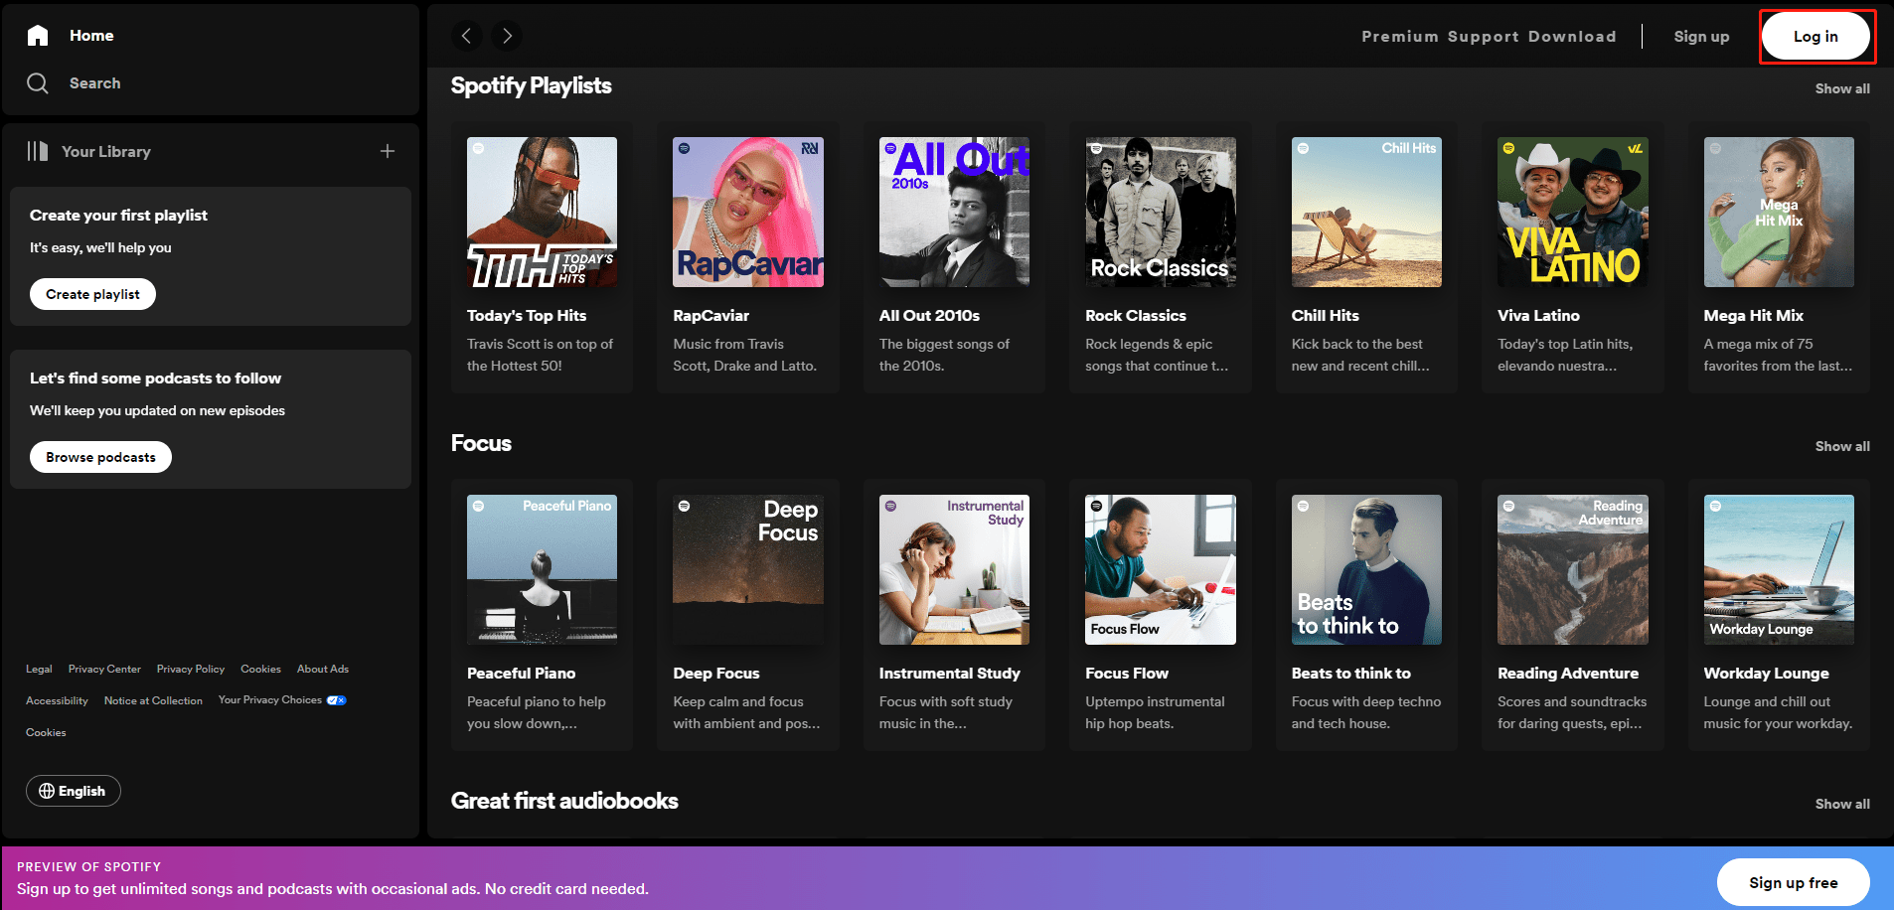Show all Spotify Playlists

coord(1842,88)
